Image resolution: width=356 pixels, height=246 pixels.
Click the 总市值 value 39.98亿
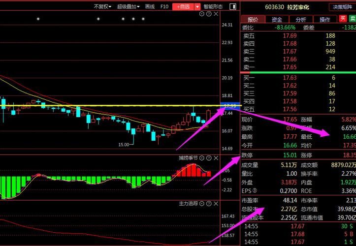pos(347,209)
